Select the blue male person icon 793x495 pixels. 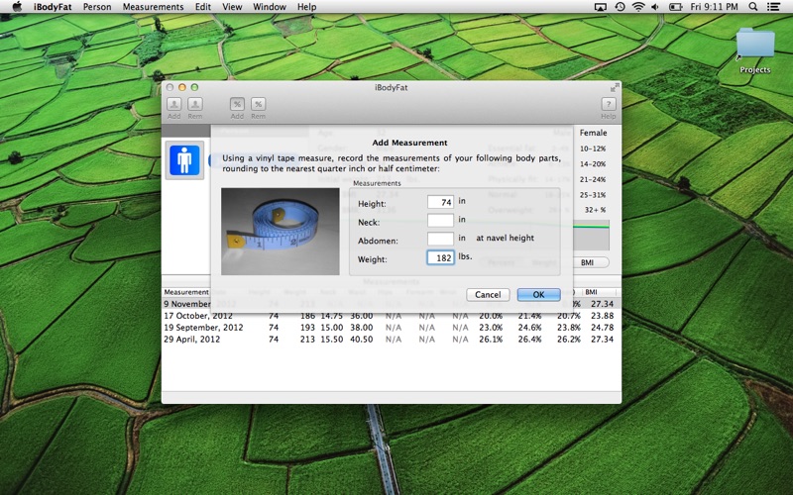pyautogui.click(x=184, y=160)
